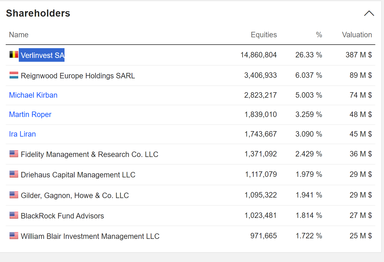
Task: Click equities value 2,823,217
Action: [260, 95]
